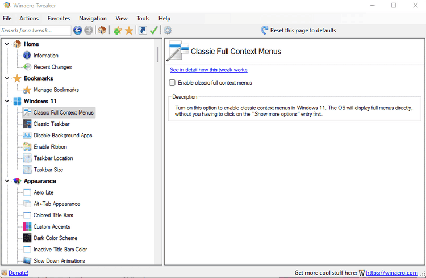The image size is (426, 278).
Task: Click the Donate! link
Action: [18, 273]
